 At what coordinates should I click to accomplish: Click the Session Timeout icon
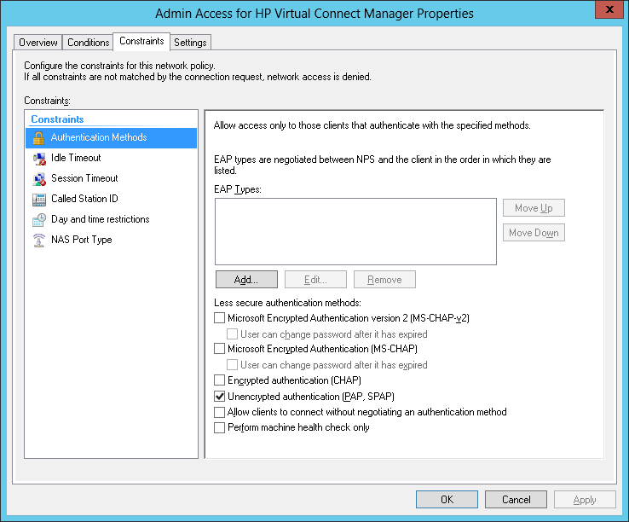coord(38,178)
